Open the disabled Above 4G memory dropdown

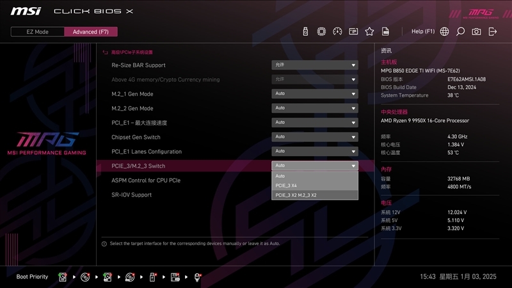(315, 79)
